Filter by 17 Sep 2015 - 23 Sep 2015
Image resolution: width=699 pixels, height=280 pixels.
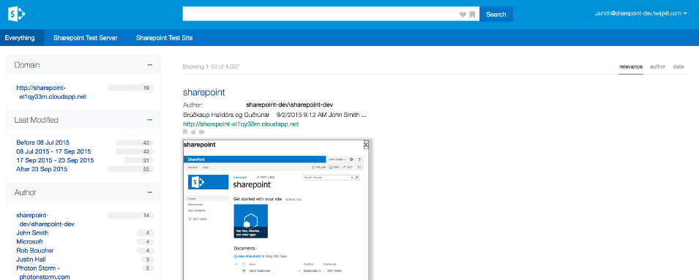56,160
